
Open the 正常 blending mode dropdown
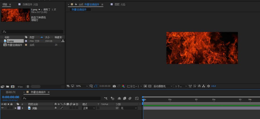point(89,108)
